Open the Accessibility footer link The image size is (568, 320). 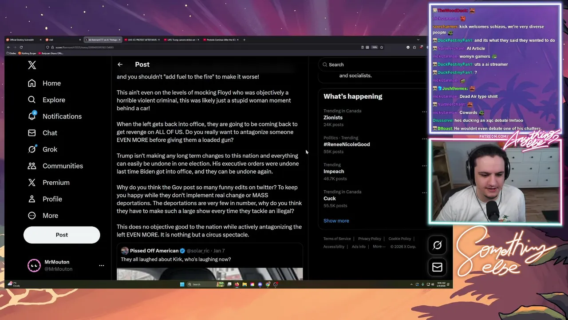(334, 247)
